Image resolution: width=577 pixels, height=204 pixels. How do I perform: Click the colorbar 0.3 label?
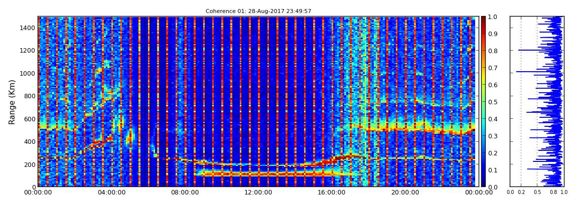point(493,136)
